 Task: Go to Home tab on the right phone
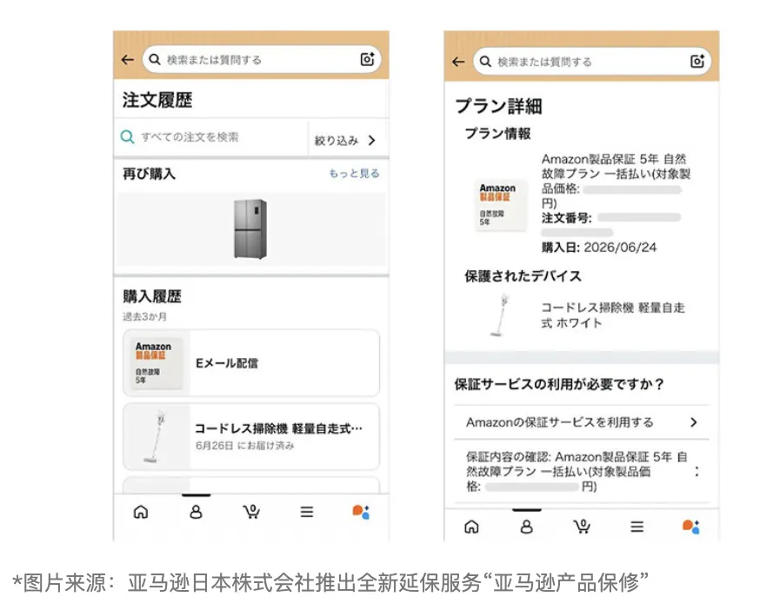(471, 527)
